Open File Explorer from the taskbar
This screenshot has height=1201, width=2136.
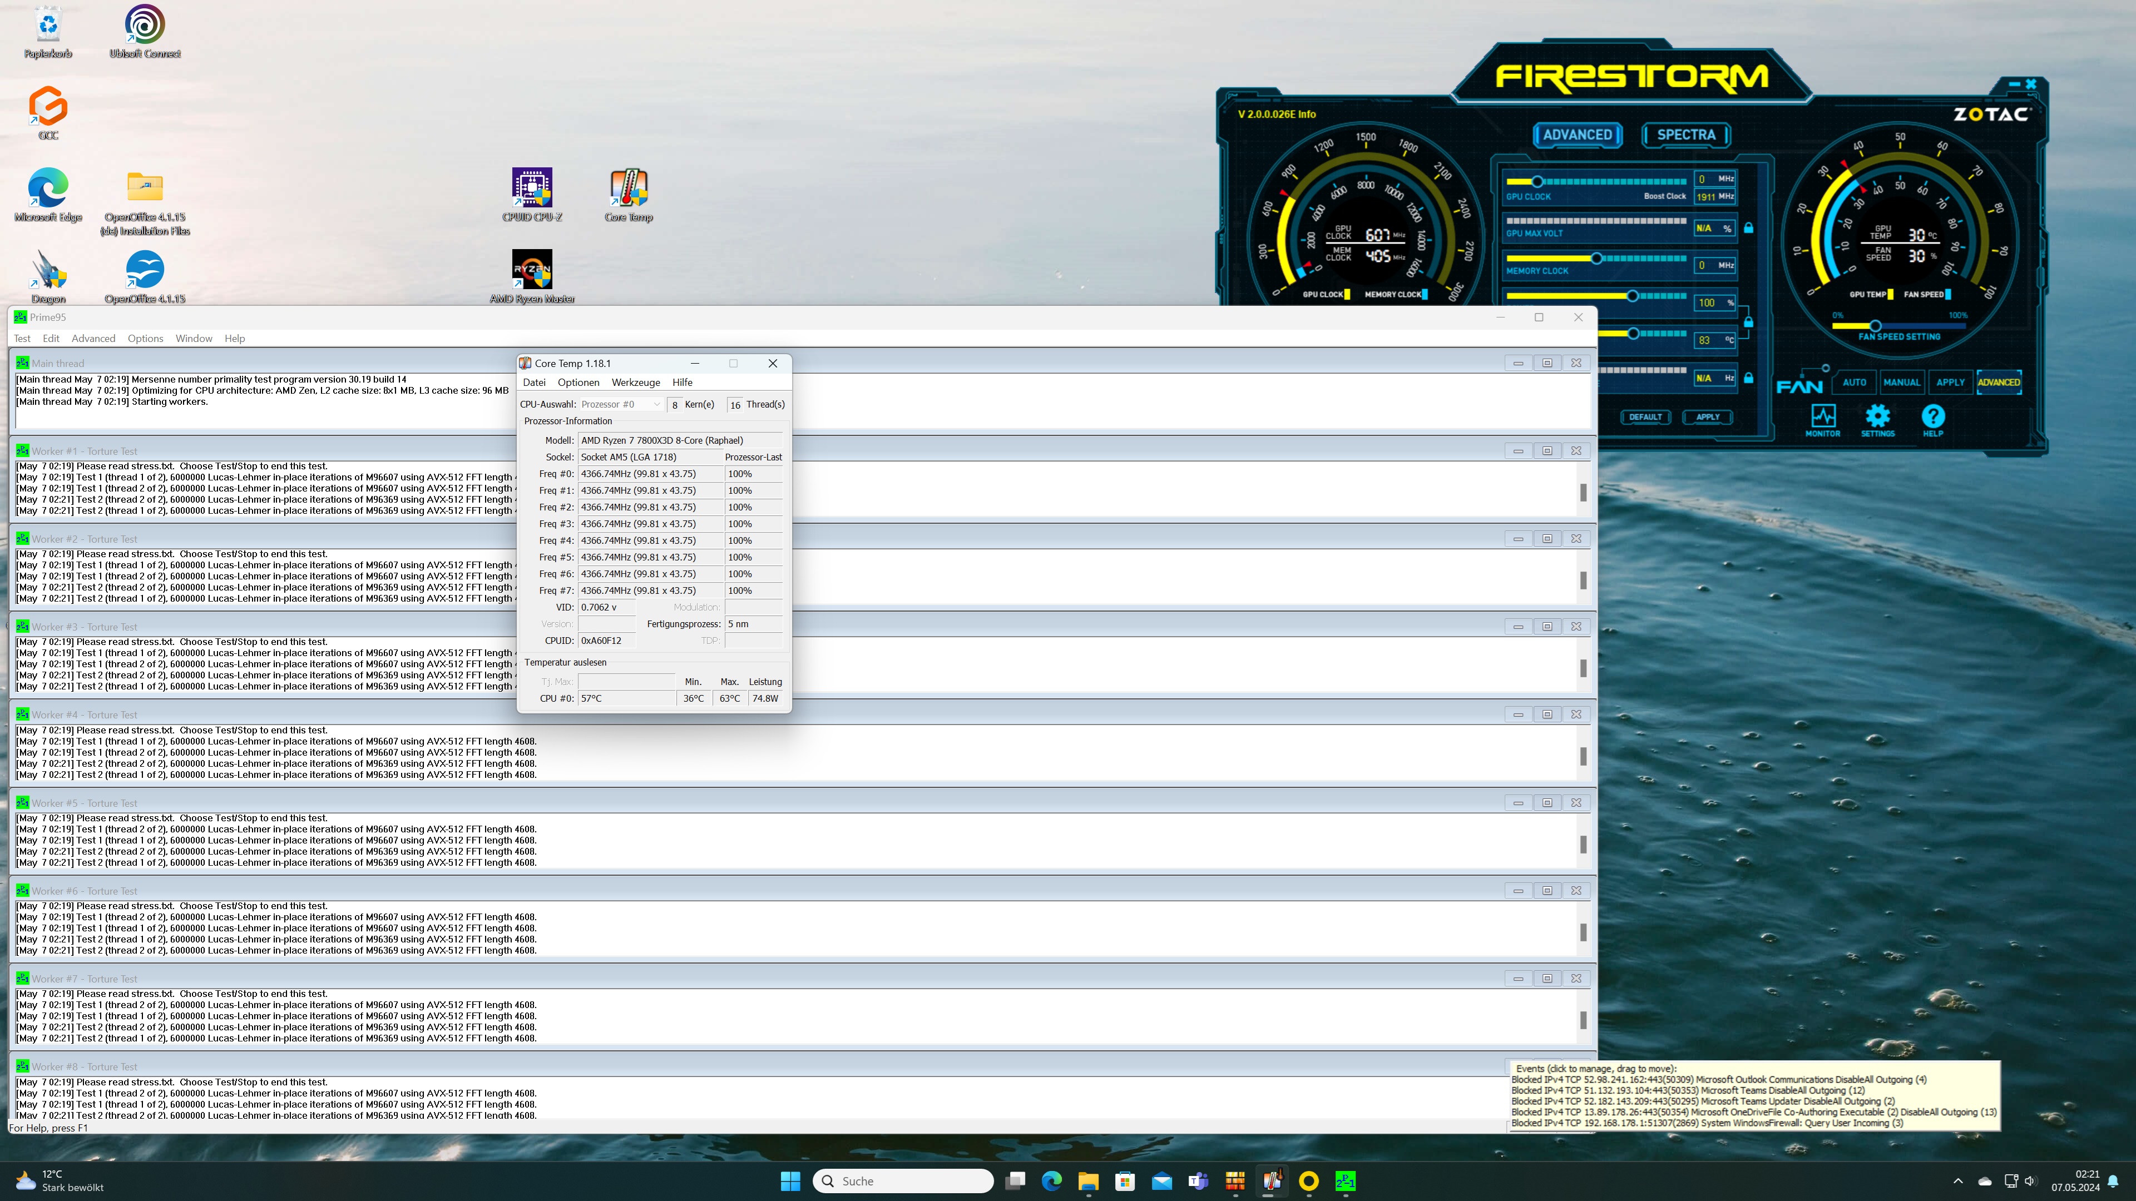1088,1180
